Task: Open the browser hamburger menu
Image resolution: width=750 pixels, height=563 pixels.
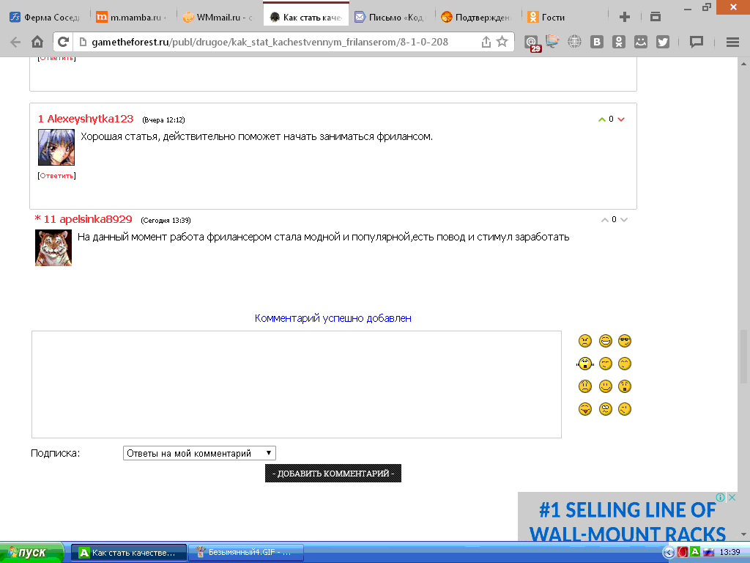Action: (x=732, y=42)
